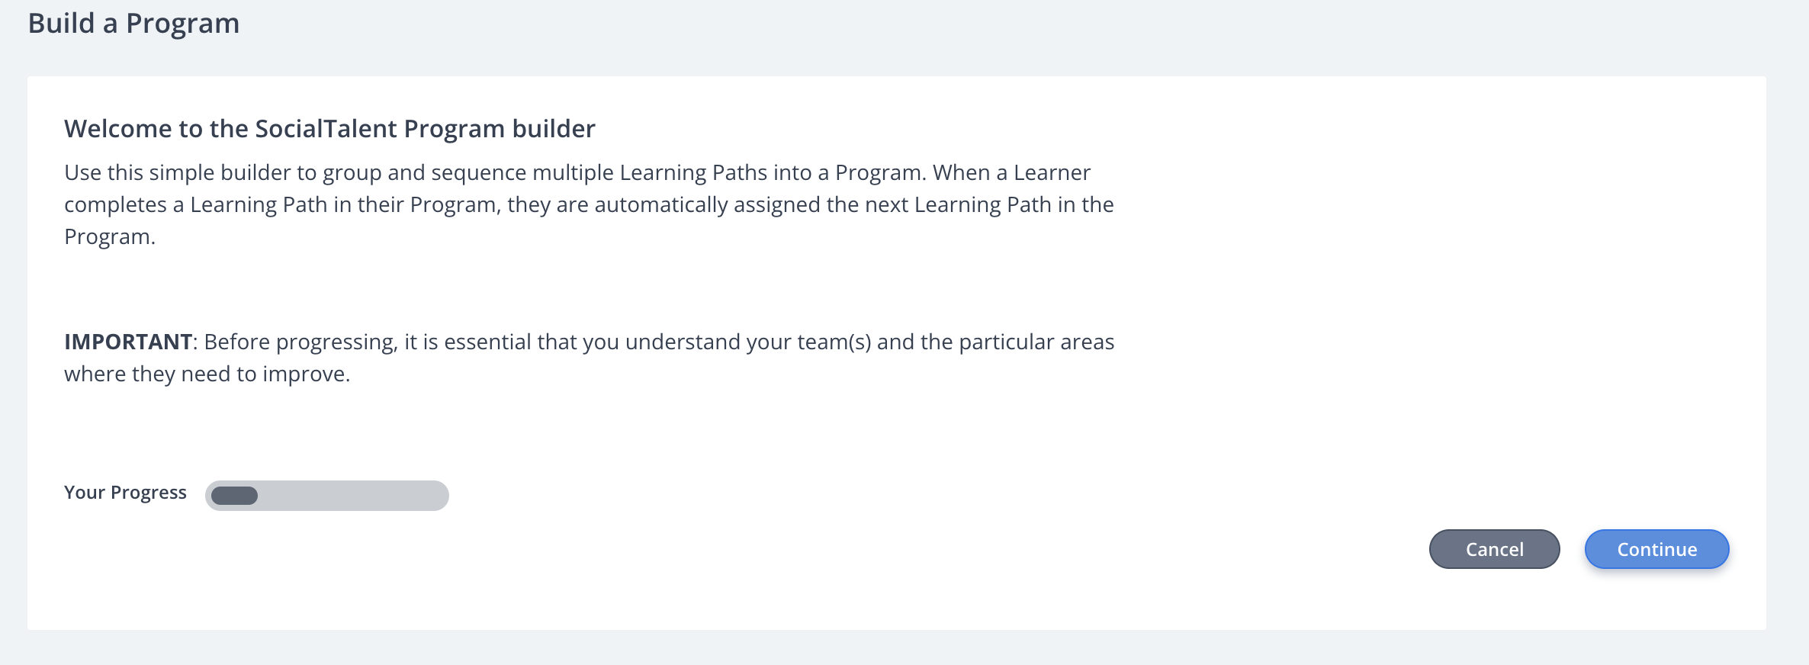
Task: Click the Welcome to SocialTalent Program builder heading
Action: [329, 129]
